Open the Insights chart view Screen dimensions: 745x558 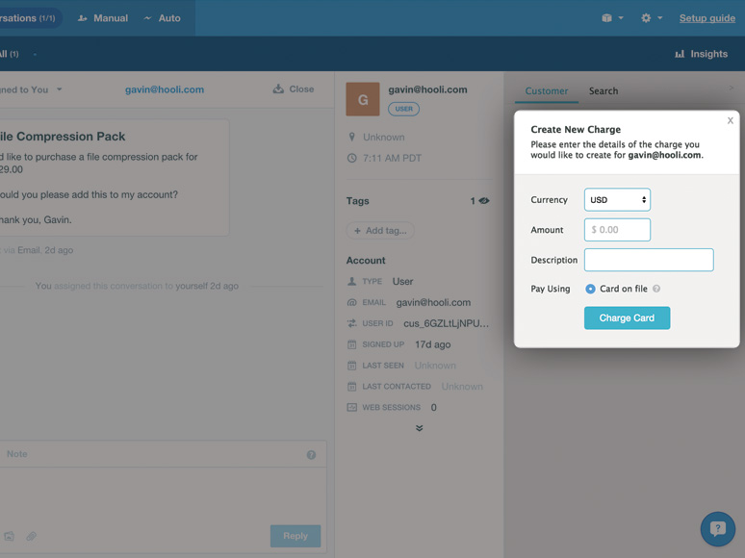pos(701,54)
